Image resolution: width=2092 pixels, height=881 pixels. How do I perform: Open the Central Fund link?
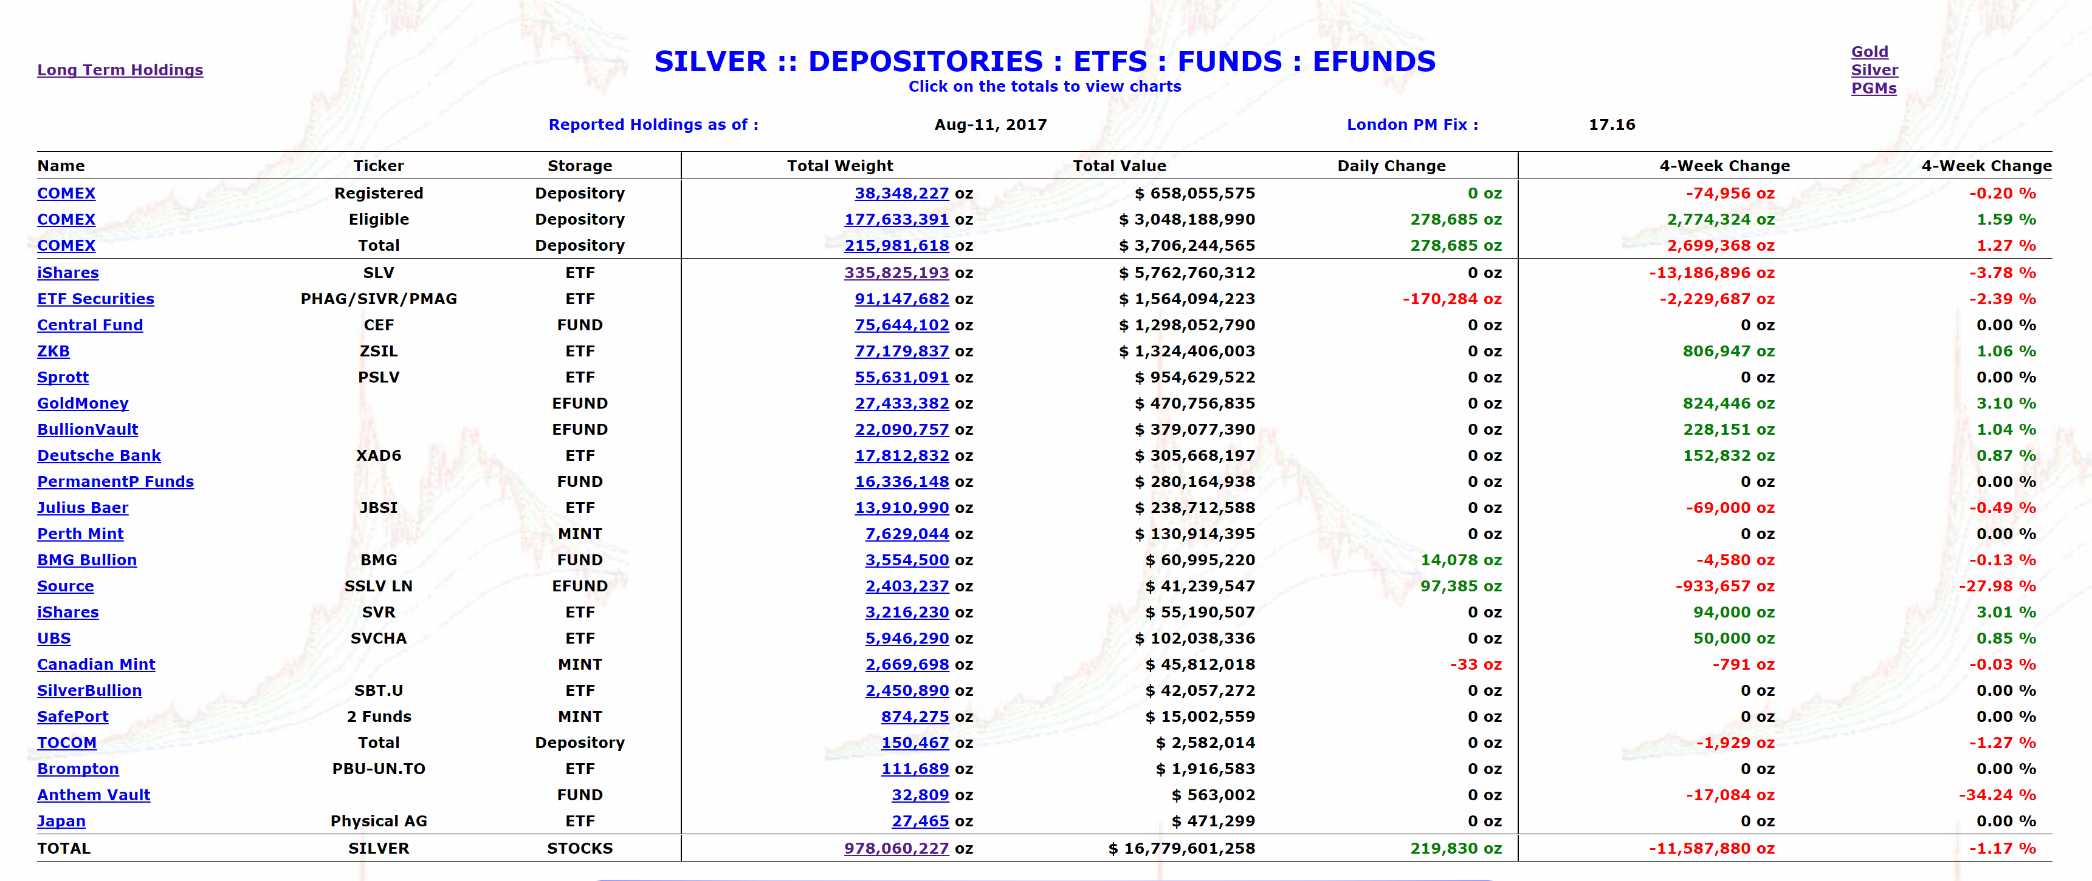point(90,324)
